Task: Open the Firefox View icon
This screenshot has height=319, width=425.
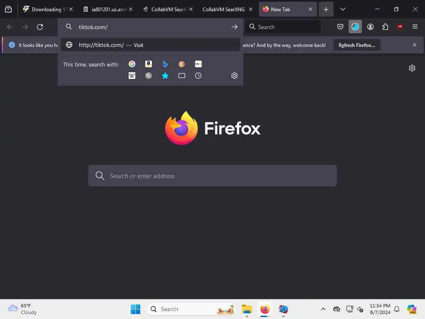Action: [x=8, y=9]
